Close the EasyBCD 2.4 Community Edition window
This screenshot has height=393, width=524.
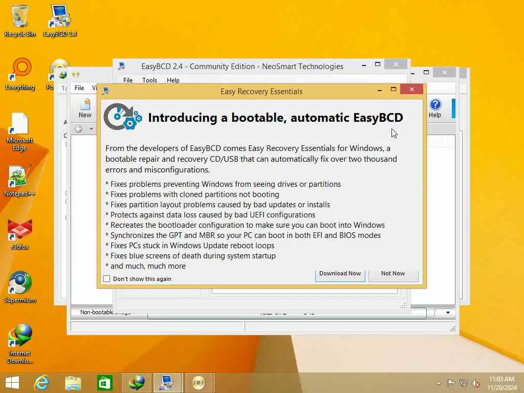(x=396, y=64)
